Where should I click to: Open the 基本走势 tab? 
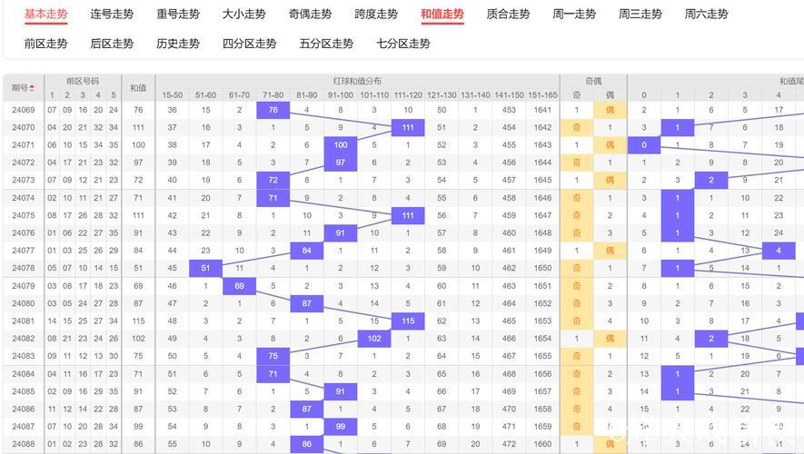(46, 15)
